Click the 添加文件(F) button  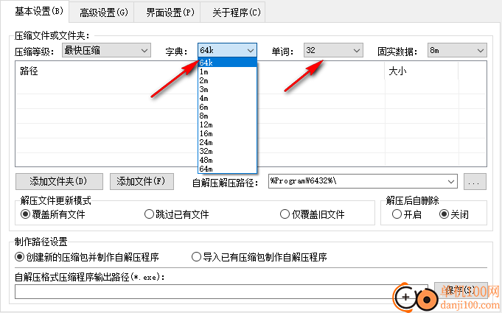click(x=142, y=182)
